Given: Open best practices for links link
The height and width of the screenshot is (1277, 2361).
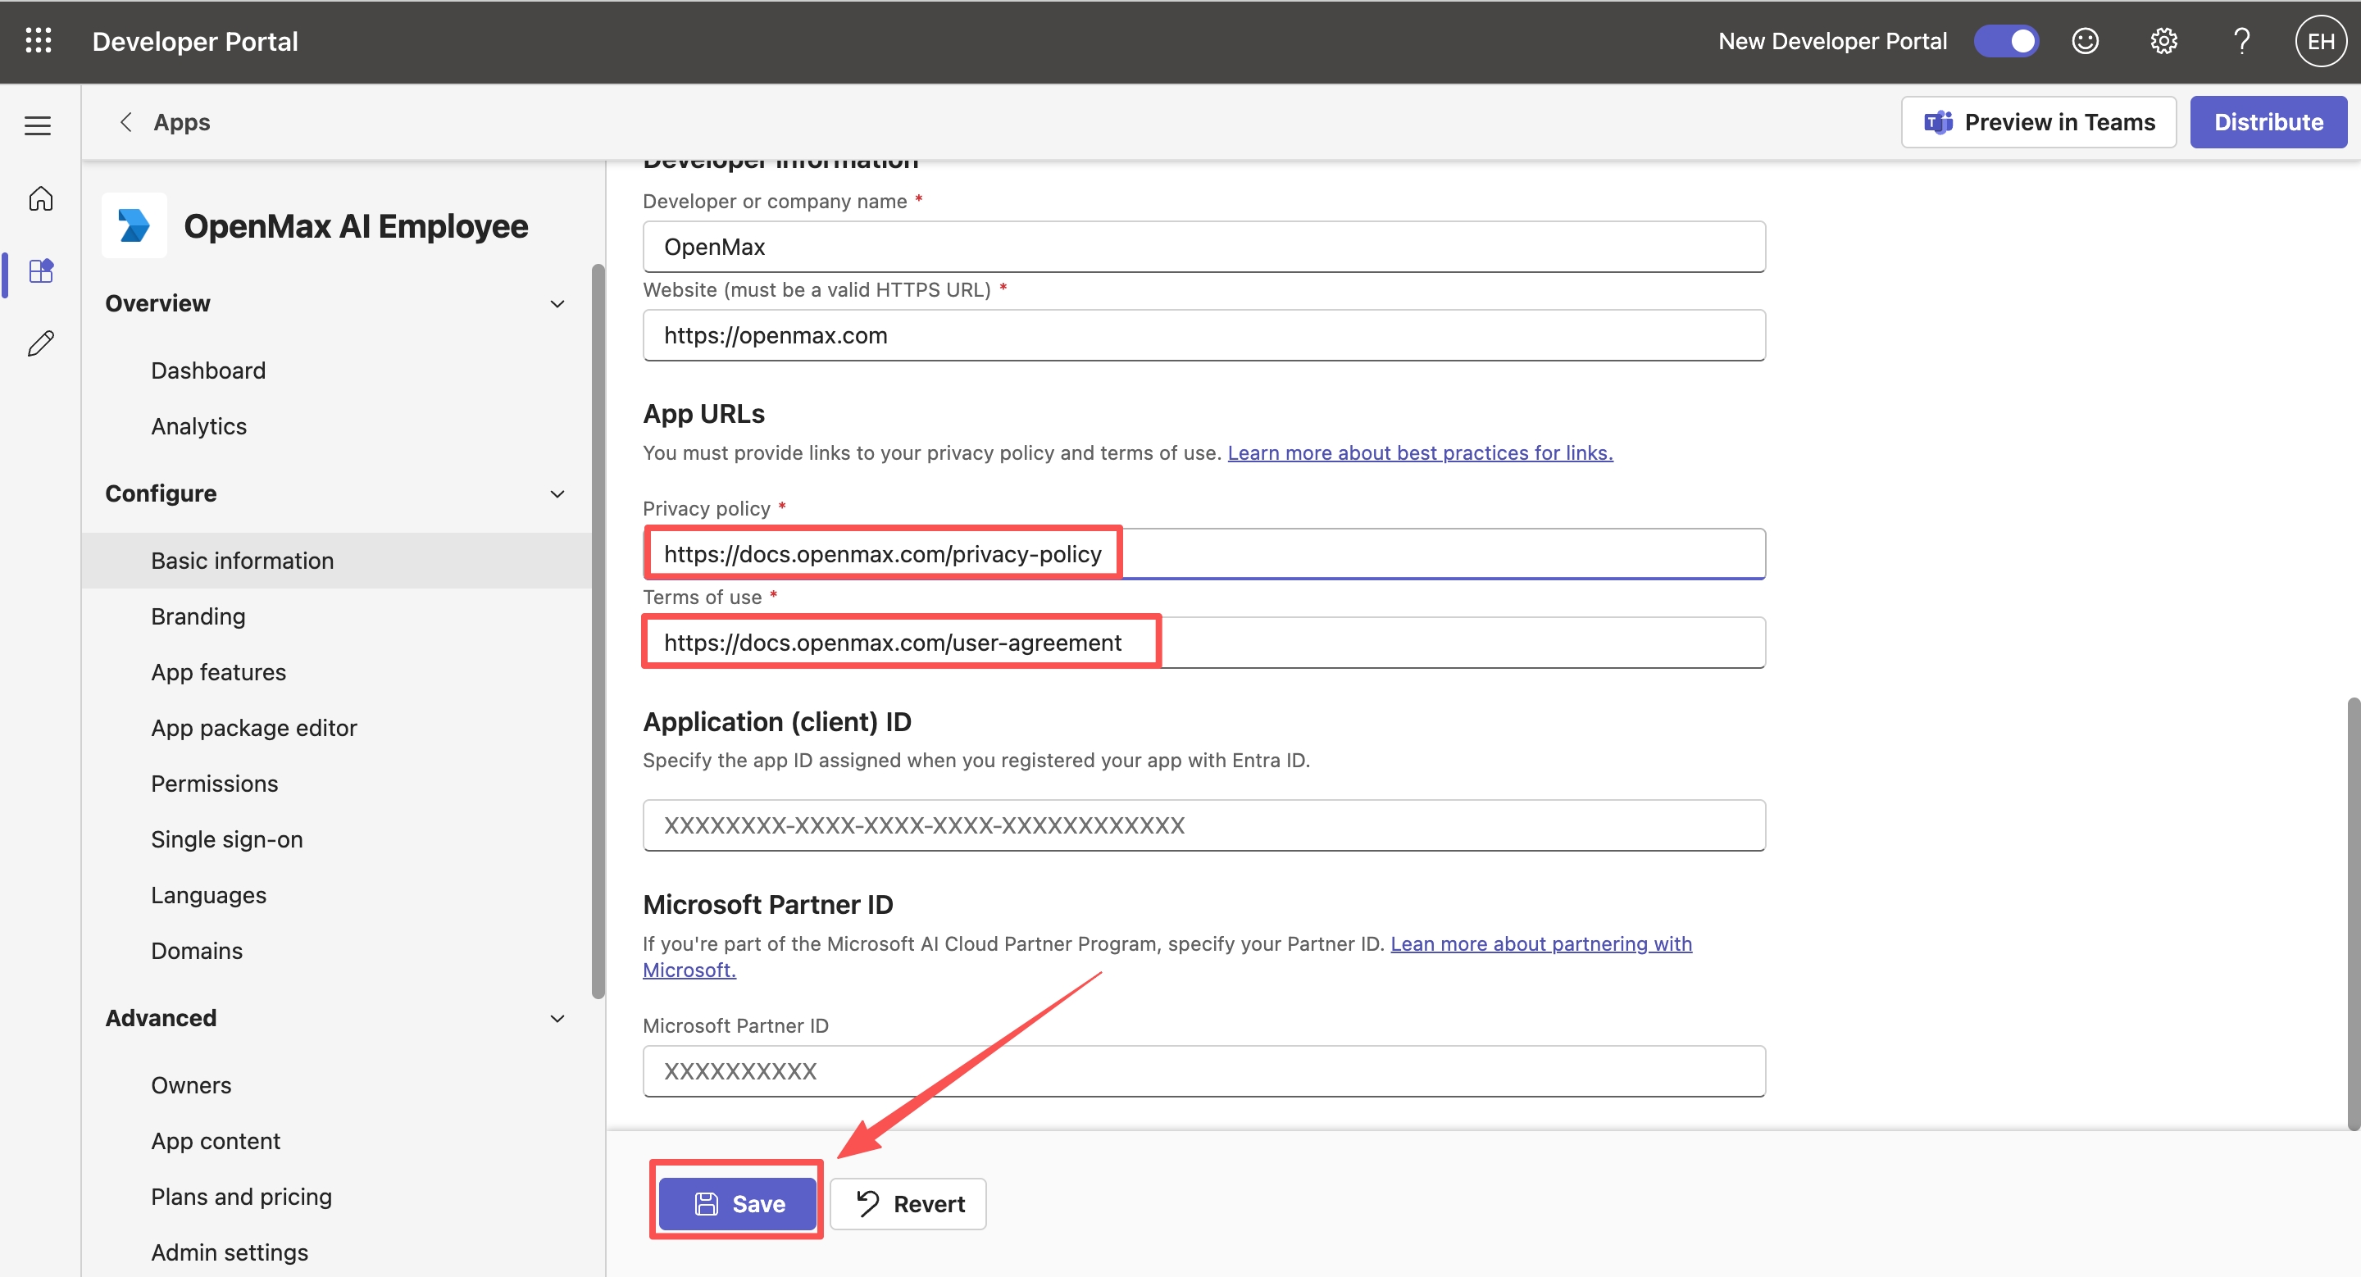Looking at the screenshot, I should click(1420, 452).
